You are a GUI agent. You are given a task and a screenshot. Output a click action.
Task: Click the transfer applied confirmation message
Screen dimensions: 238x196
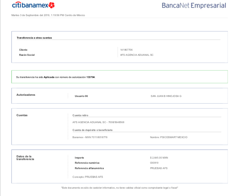tap(56, 77)
